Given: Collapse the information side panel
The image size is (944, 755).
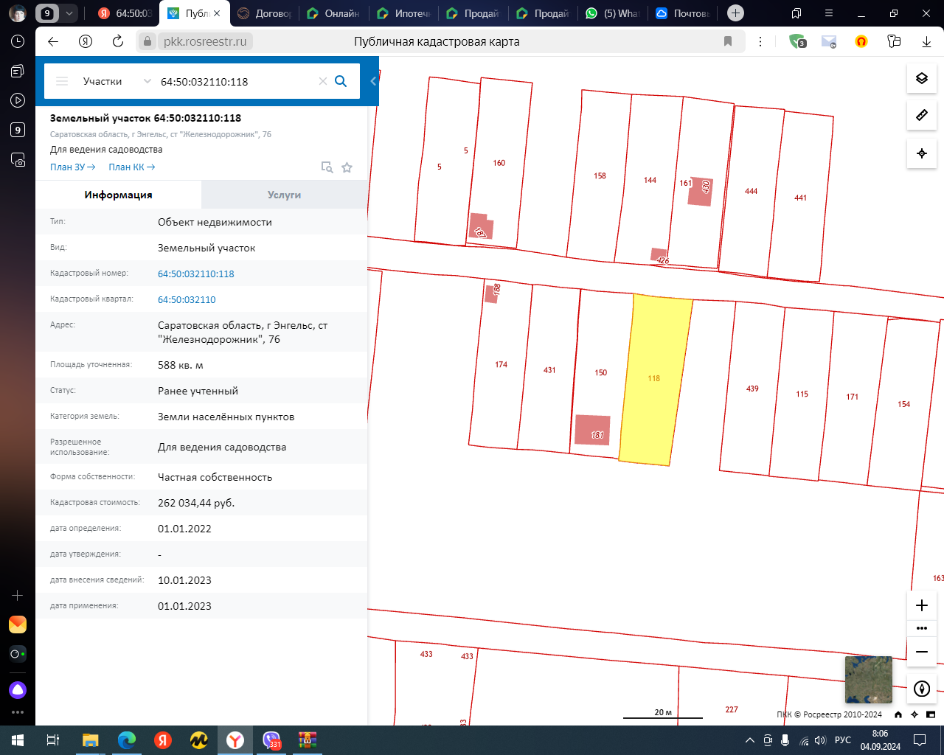Looking at the screenshot, I should [x=373, y=81].
